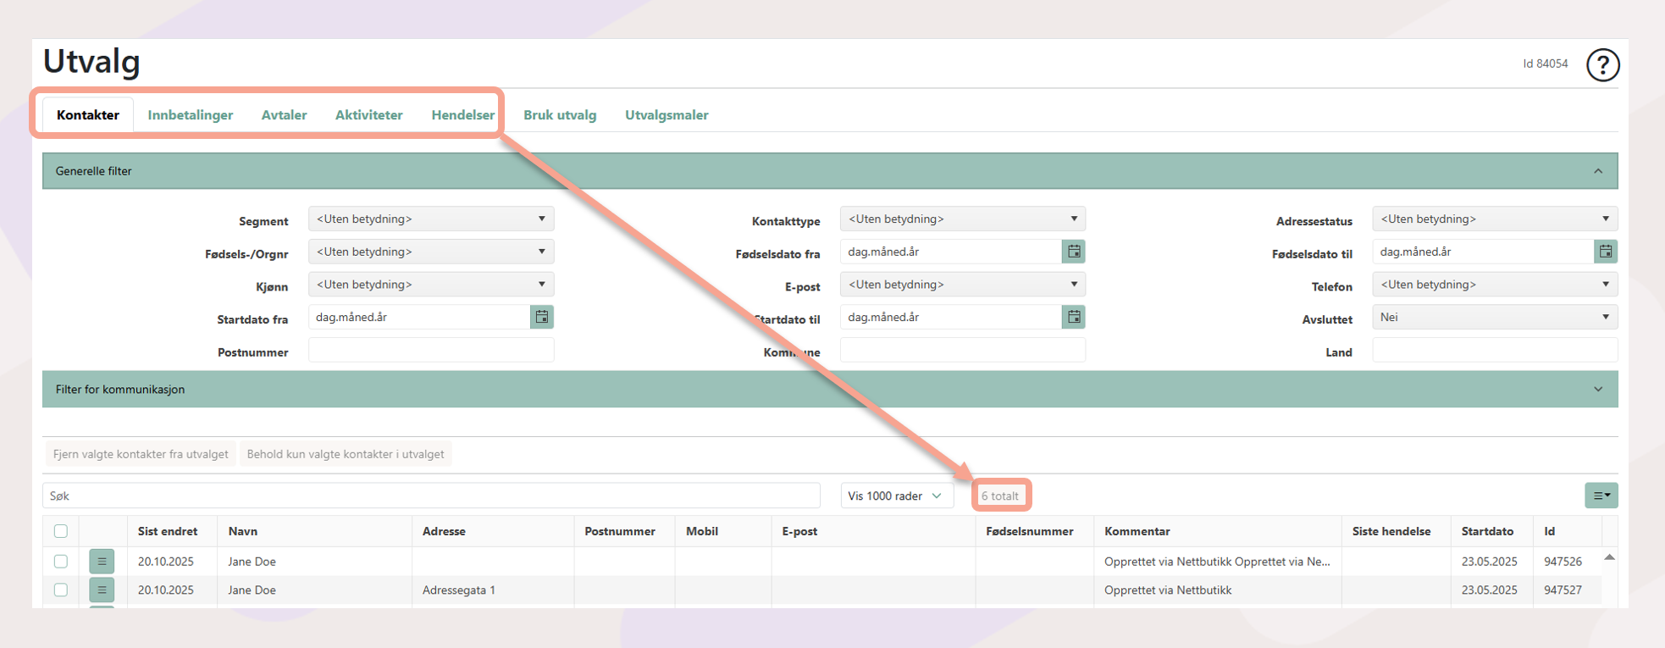Open the E-post filter dropdown
Image resolution: width=1665 pixels, height=648 pixels.
point(963,285)
